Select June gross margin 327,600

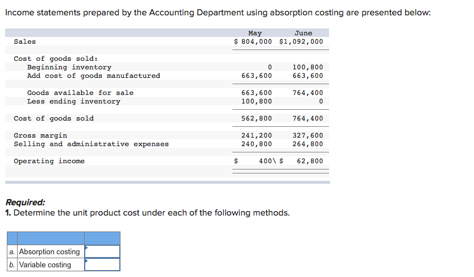click(x=307, y=135)
